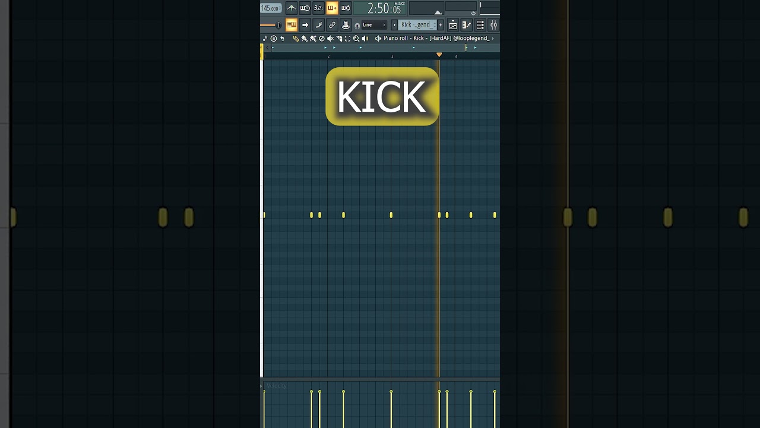Open the Line snap dropdown
Screen dimensions: 760x428
point(374,25)
